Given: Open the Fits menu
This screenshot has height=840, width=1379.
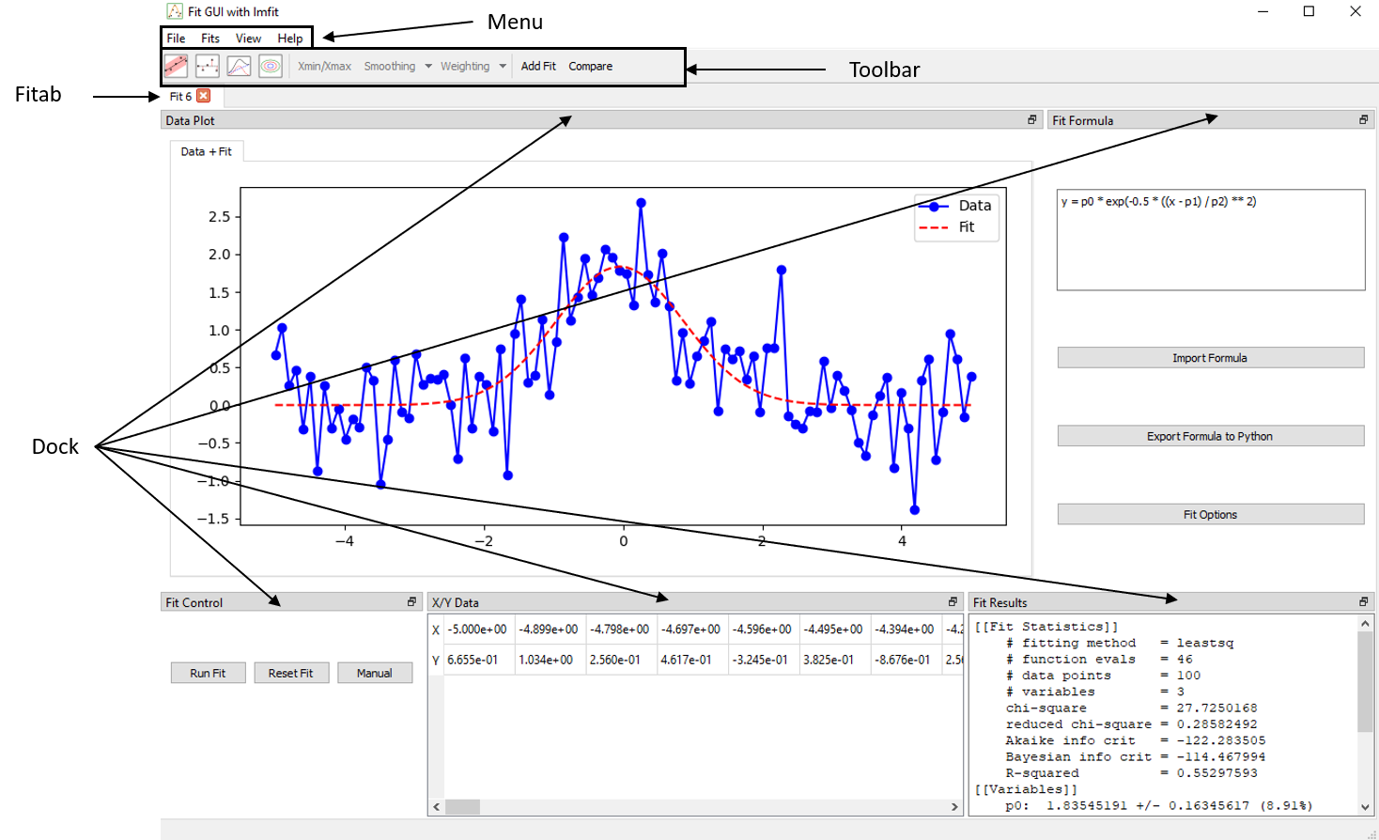Looking at the screenshot, I should (x=210, y=39).
